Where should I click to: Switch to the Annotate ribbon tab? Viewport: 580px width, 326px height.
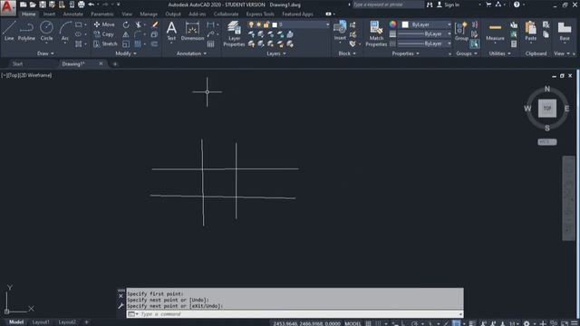(x=72, y=14)
